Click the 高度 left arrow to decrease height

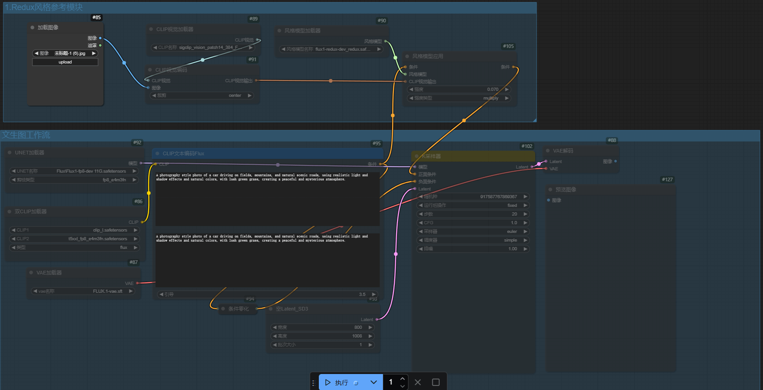[x=274, y=336]
